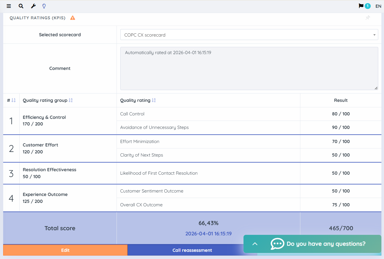Viewport: 384px width, 259px height.
Task: Click the notification count badge
Action: (x=368, y=6)
